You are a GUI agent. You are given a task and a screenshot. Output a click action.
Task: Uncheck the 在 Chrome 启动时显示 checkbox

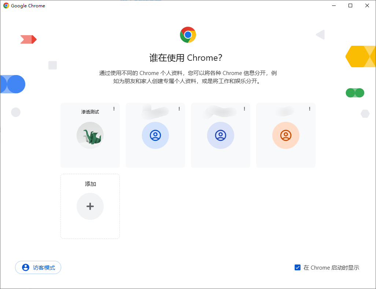coord(298,267)
